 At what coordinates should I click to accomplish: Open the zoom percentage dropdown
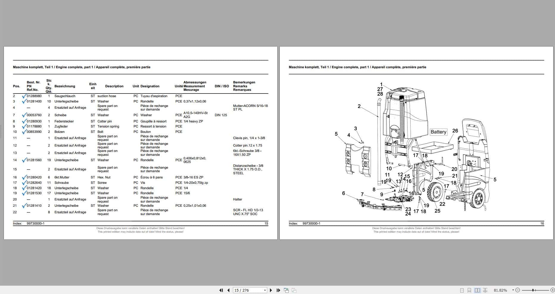[x=513, y=290]
